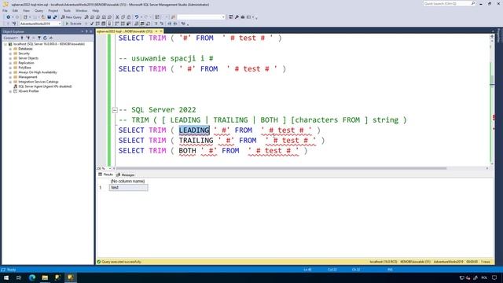Click the '(No column name)' header

click(127, 182)
